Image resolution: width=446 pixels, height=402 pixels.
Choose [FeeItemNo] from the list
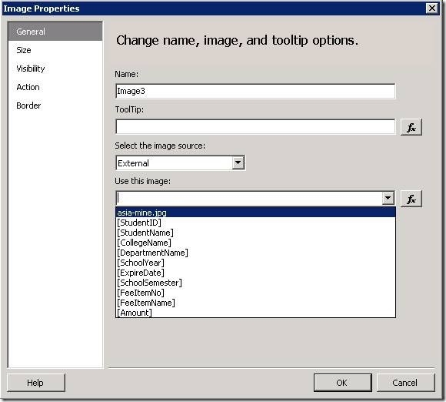(255, 293)
